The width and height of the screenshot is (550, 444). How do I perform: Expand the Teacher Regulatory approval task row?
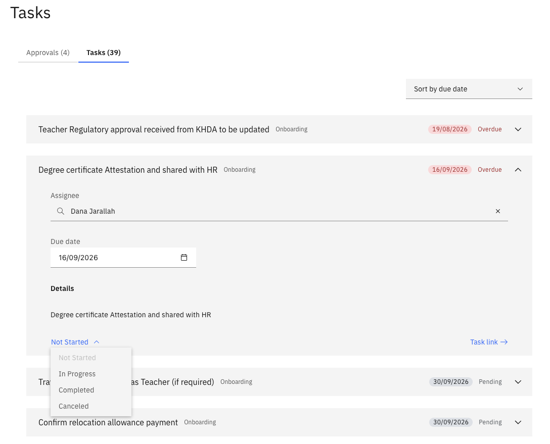pos(518,129)
